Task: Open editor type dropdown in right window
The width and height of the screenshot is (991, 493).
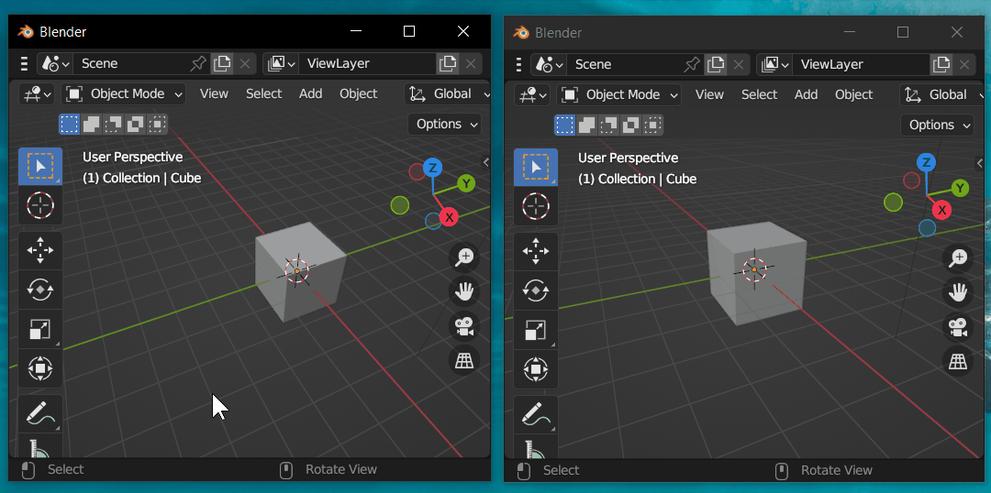Action: pos(531,94)
